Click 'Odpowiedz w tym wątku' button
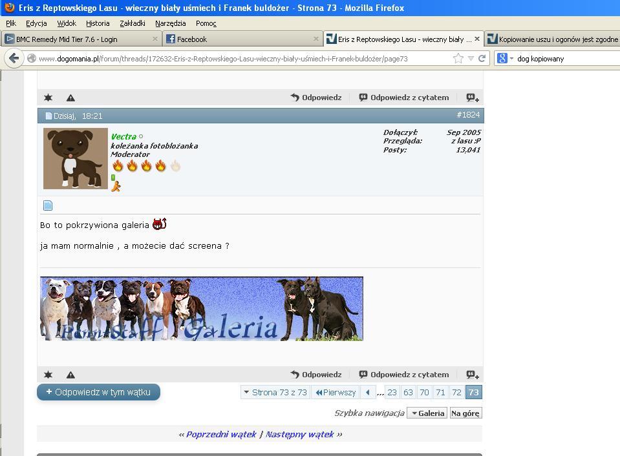The image size is (620, 456). point(98,392)
